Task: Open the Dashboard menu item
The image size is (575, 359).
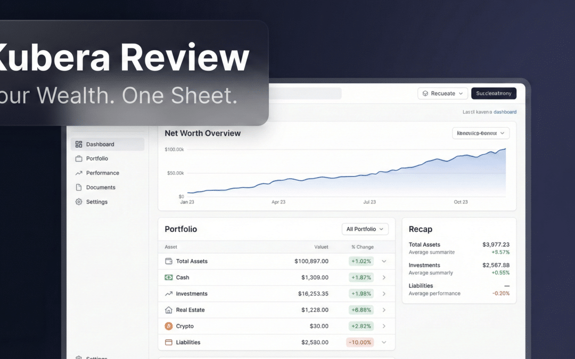Action: pyautogui.click(x=108, y=144)
